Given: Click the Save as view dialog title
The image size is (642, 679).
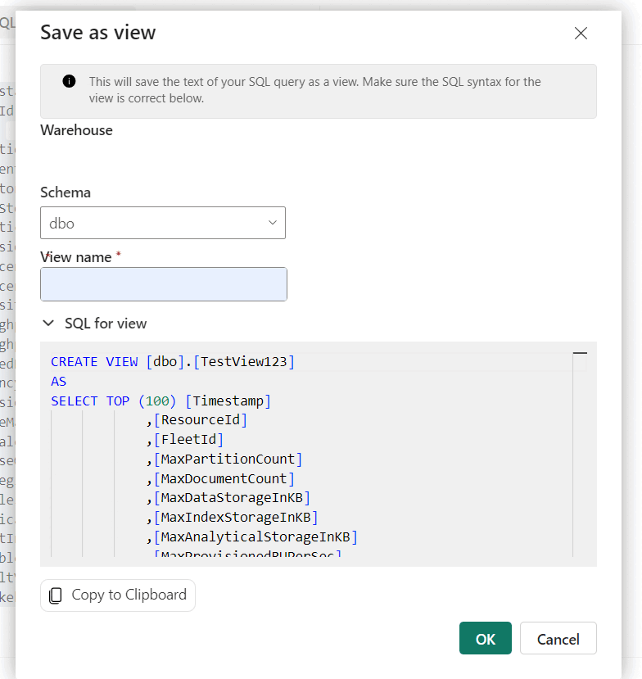Looking at the screenshot, I should tap(97, 33).
